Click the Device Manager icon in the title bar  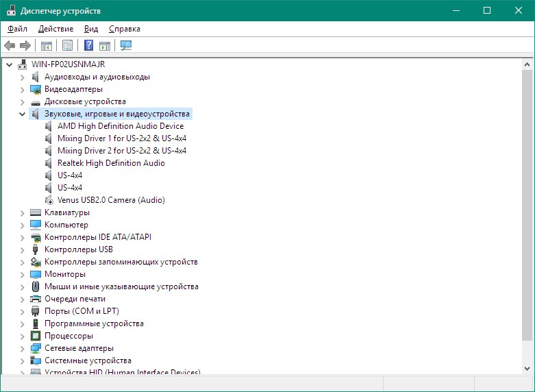[11, 10]
